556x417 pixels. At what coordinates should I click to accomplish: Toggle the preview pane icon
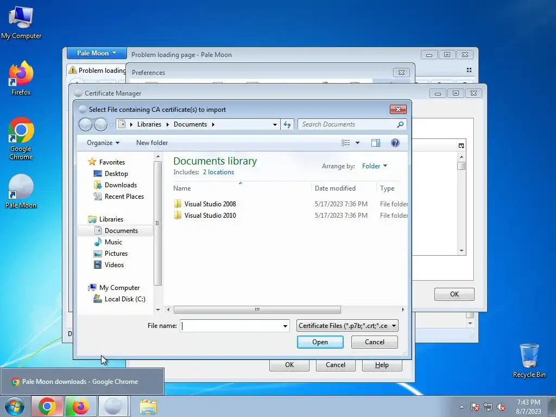(376, 143)
